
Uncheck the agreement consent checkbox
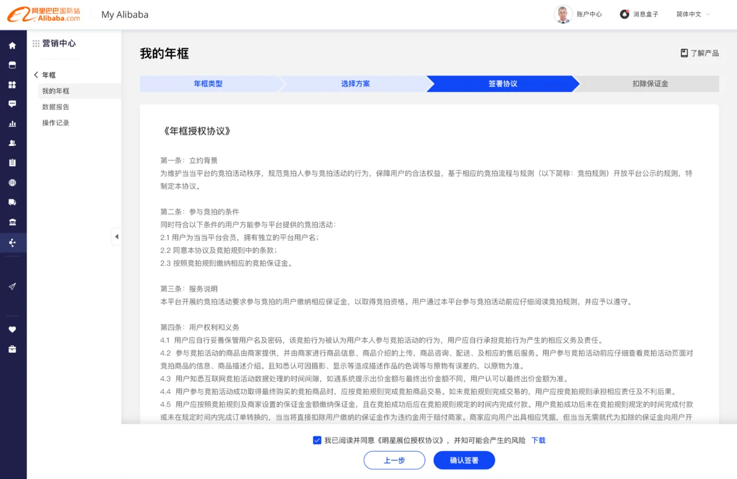(x=317, y=440)
